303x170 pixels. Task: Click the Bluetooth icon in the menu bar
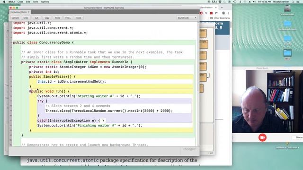tap(240, 2)
